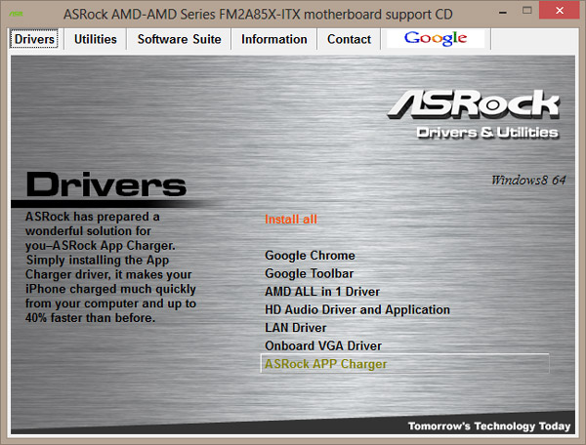Install Google Chrome from the list

click(310, 256)
